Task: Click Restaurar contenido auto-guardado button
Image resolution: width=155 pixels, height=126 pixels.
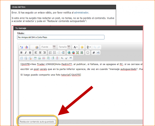Action: click(37, 122)
